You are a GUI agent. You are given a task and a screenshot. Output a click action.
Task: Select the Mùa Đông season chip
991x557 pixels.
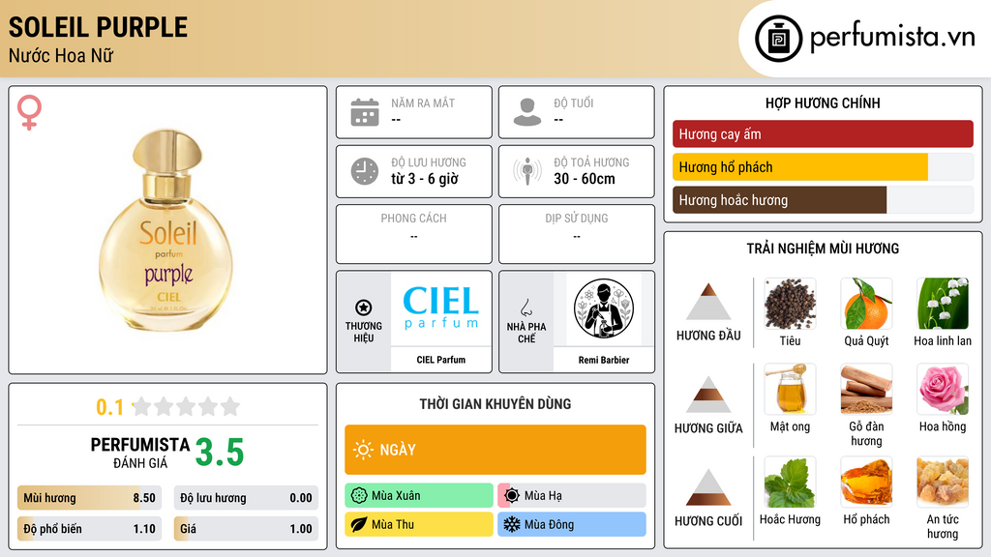coord(572,524)
